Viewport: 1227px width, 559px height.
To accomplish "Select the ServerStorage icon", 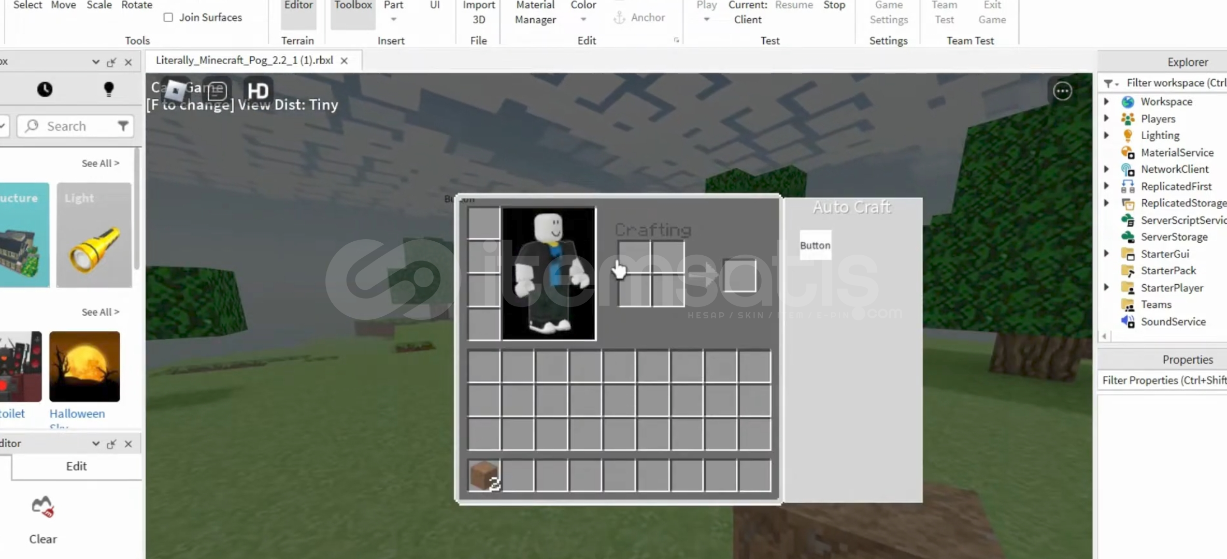I will [x=1128, y=237].
